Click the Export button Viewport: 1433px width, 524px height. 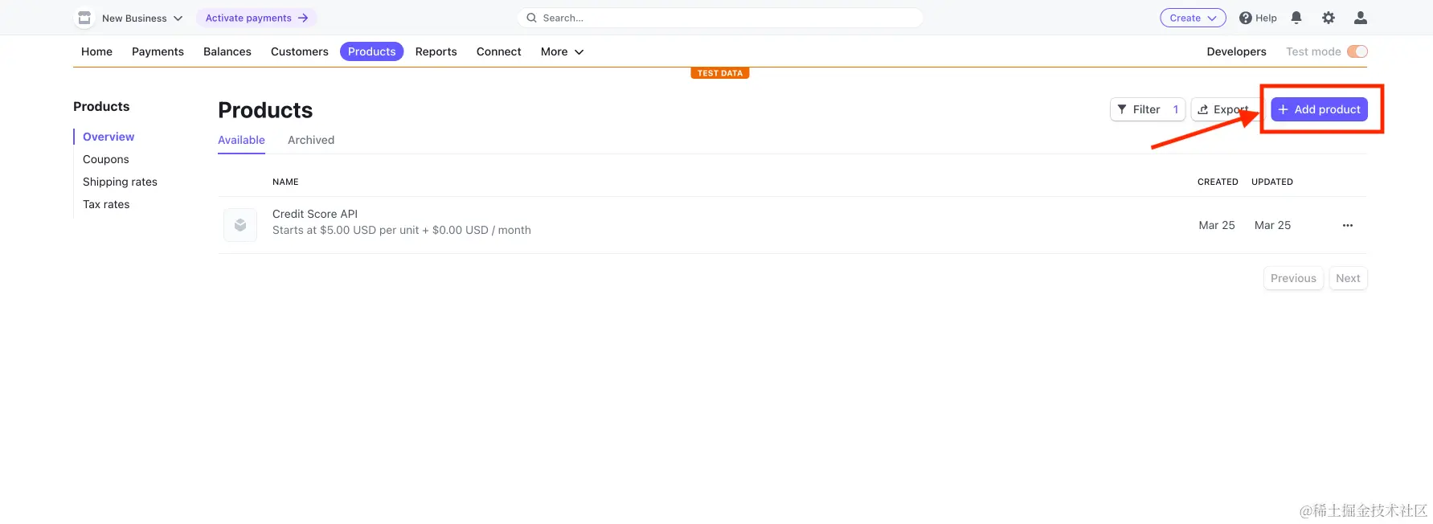point(1224,109)
